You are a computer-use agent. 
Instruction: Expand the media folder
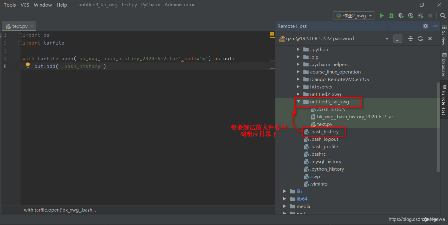(x=285, y=206)
